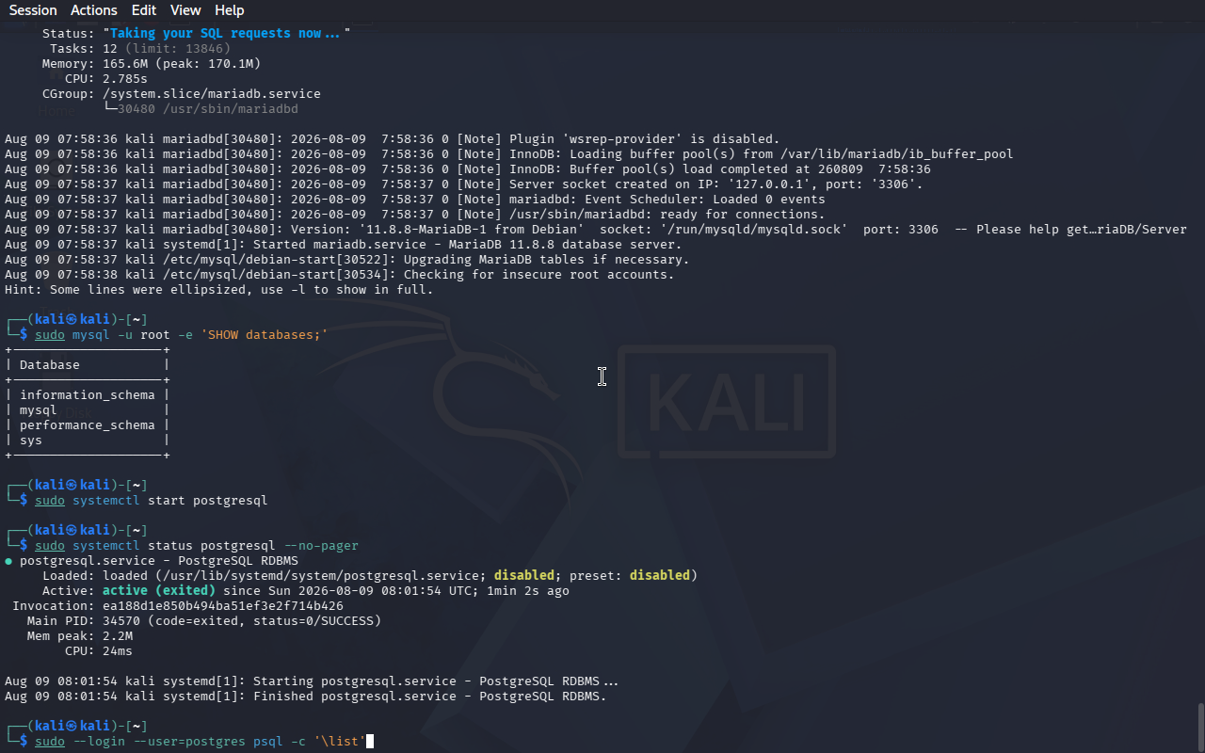Open the Session menu
This screenshot has width=1205, height=753.
(x=33, y=10)
